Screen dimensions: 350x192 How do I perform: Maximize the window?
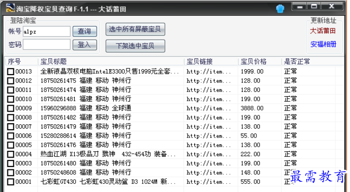tap(314, 6)
